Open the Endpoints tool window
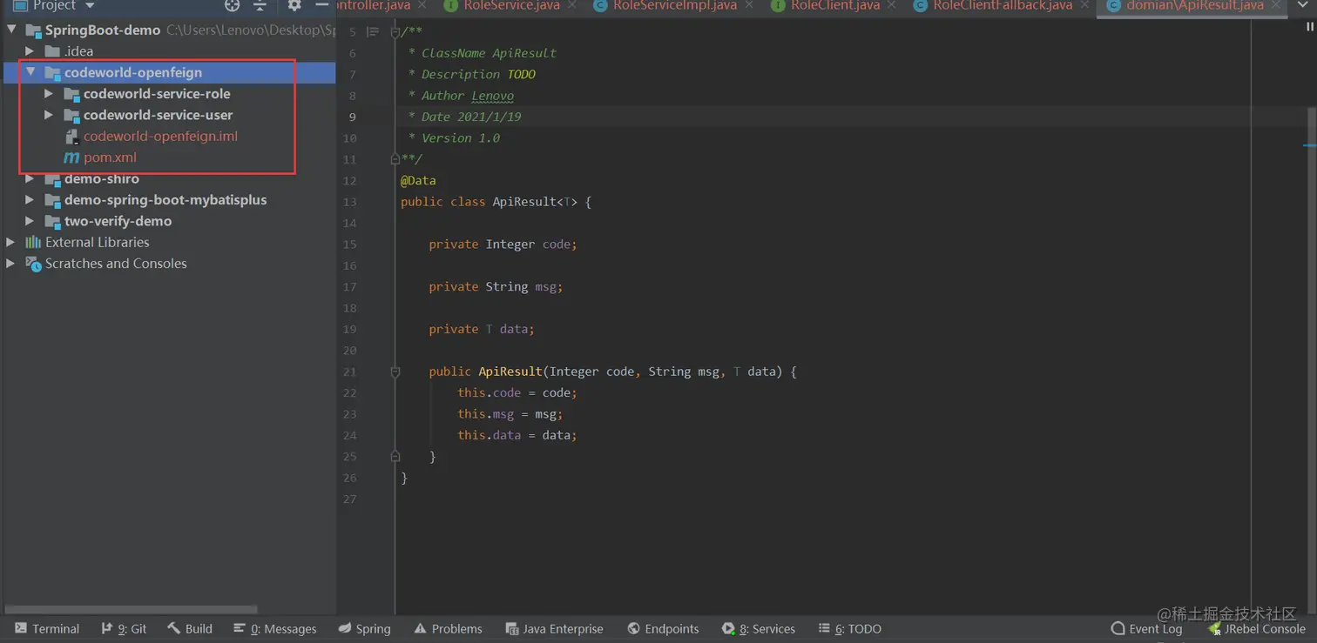1317x643 pixels. tap(662, 628)
